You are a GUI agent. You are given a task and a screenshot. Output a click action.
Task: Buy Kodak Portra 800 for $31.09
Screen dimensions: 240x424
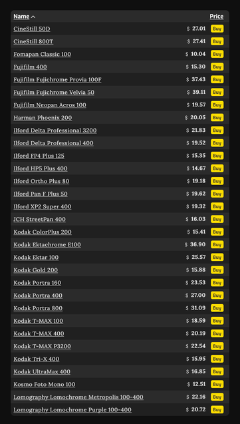pyautogui.click(x=217, y=308)
